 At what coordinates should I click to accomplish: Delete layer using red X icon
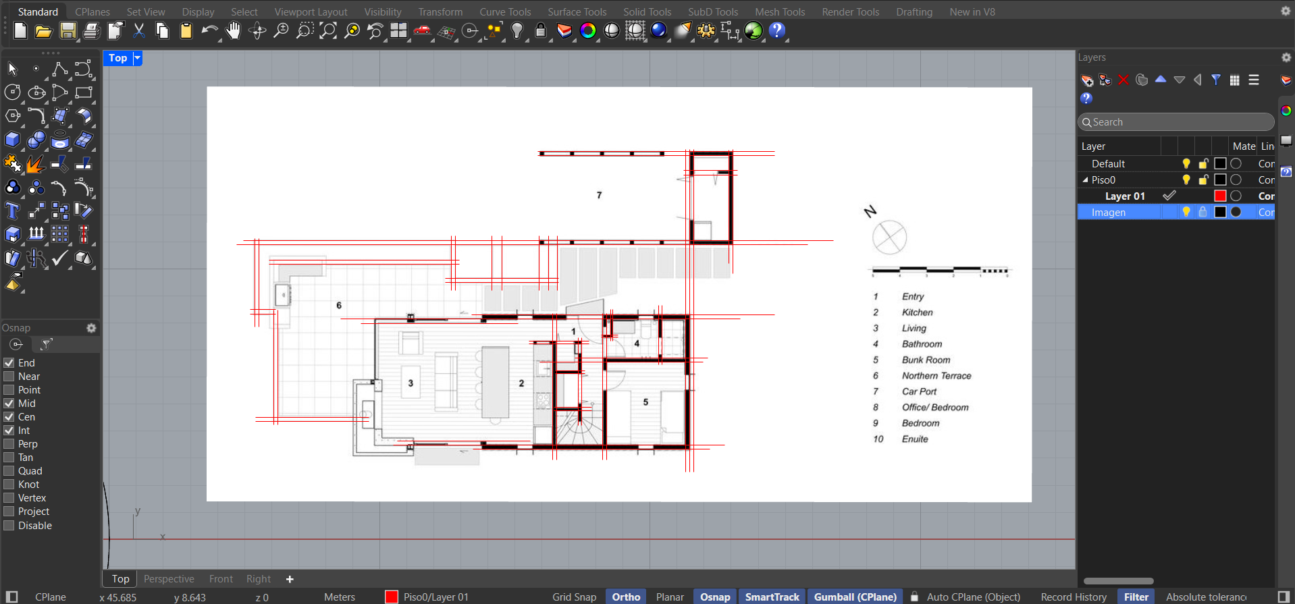tap(1124, 80)
